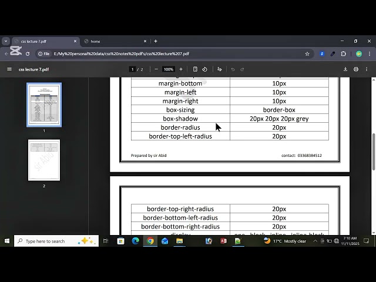Open the taskbar clock and date
The height and width of the screenshot is (282, 376).
350,241
